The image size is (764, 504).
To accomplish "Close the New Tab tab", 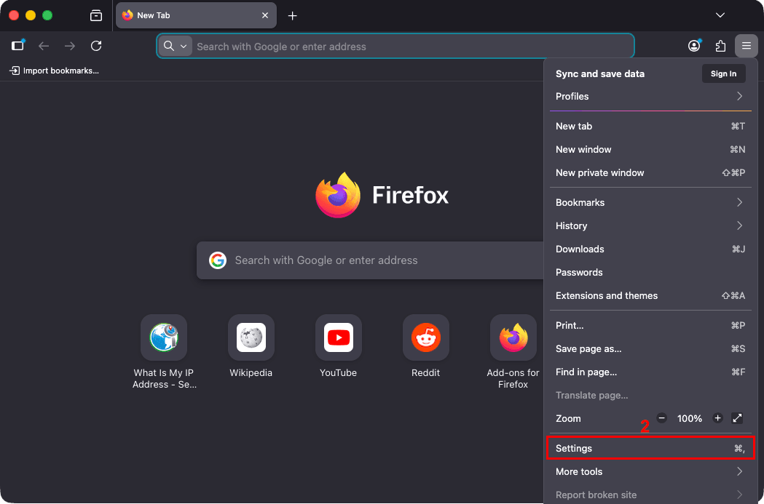I will pyautogui.click(x=265, y=15).
